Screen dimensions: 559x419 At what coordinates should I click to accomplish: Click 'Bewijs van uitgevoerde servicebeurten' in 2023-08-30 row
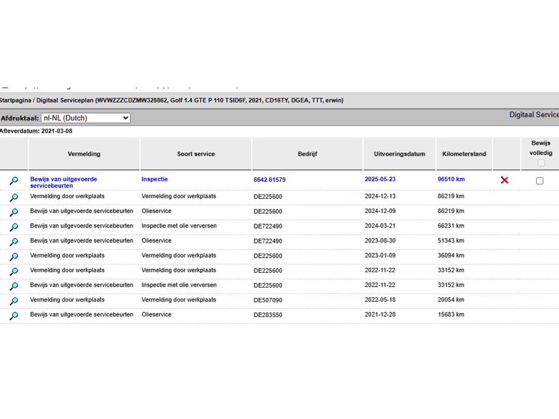82,241
